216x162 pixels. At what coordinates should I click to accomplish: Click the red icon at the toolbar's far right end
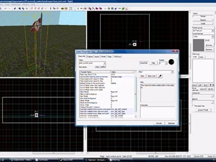127,9
